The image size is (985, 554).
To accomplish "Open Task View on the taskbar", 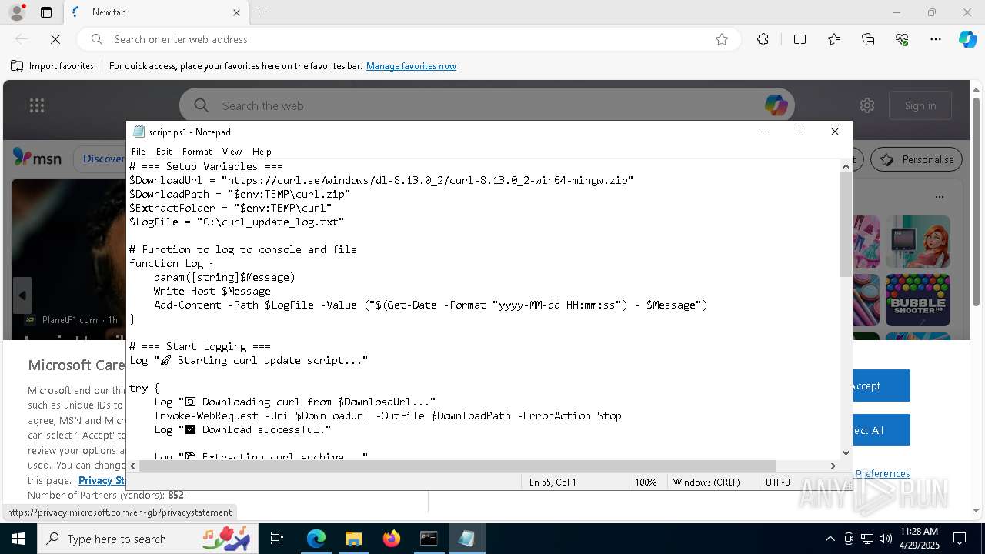I will pos(277,539).
